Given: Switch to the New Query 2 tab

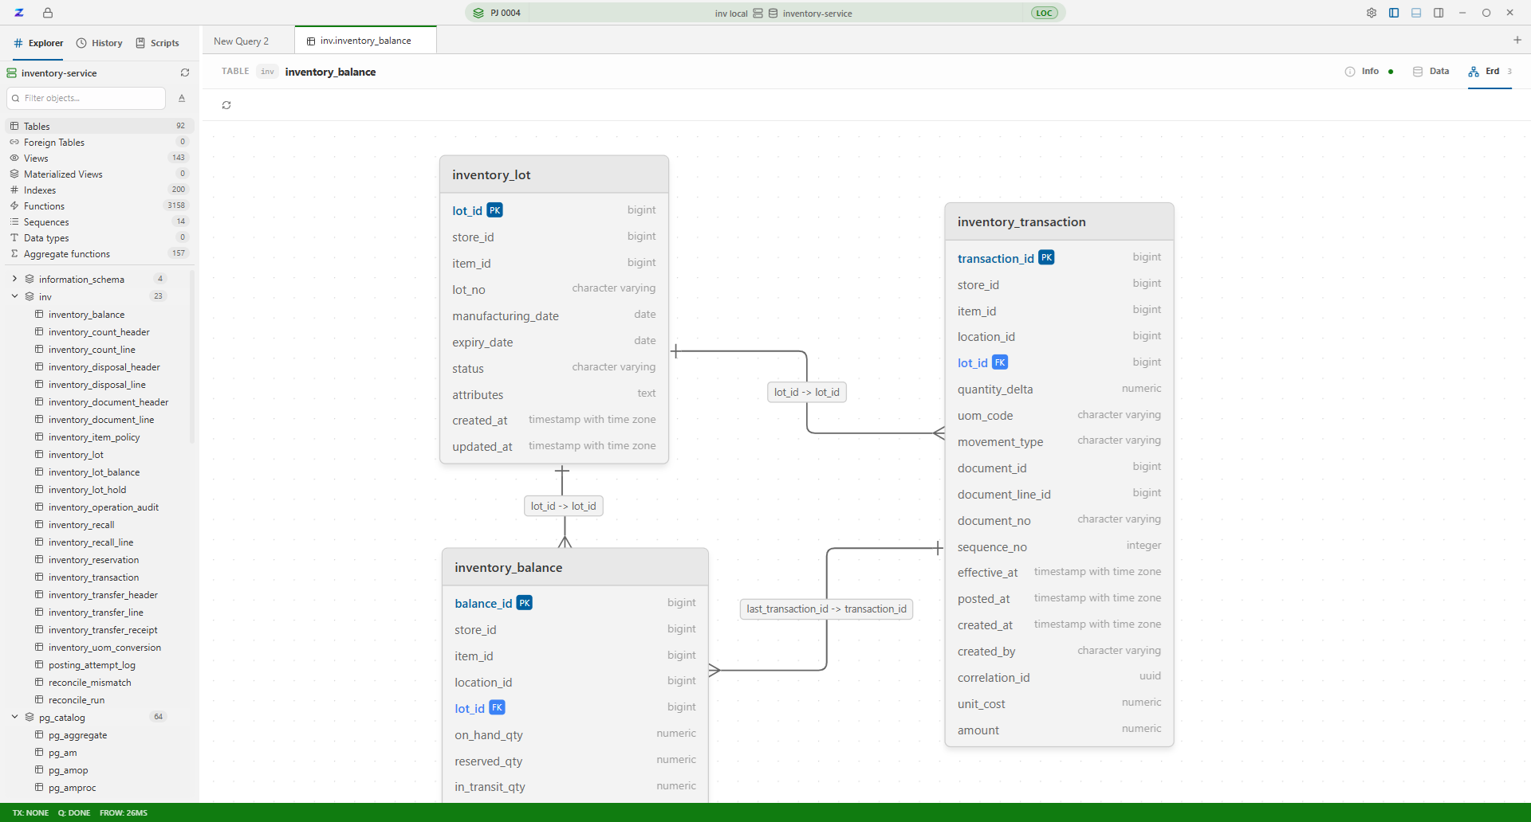Looking at the screenshot, I should click(x=240, y=41).
